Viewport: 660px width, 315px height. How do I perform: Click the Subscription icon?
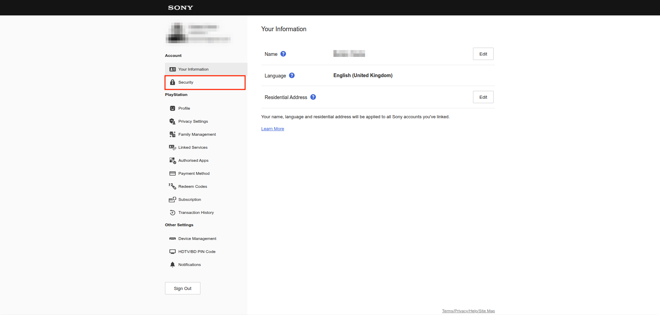pos(173,199)
